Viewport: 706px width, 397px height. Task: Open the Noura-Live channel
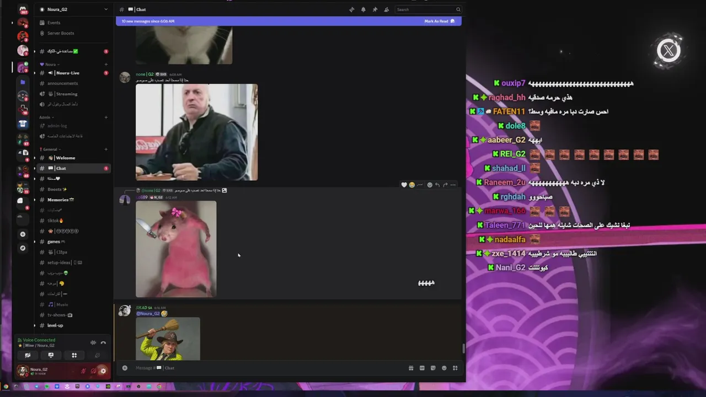click(x=73, y=73)
